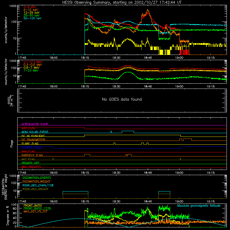This screenshot has height=230, width=230.
Task: Click the 18:00 tick label under decimation plot
Action: (53, 202)
